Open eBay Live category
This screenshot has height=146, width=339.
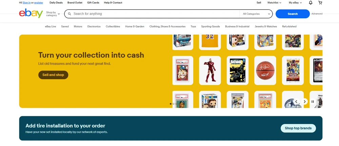pyautogui.click(x=51, y=26)
